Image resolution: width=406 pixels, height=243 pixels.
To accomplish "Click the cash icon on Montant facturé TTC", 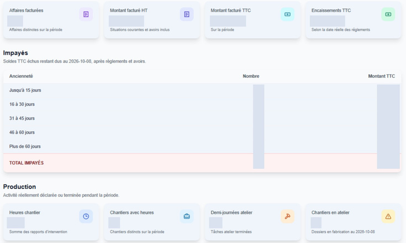I will pyautogui.click(x=287, y=14).
